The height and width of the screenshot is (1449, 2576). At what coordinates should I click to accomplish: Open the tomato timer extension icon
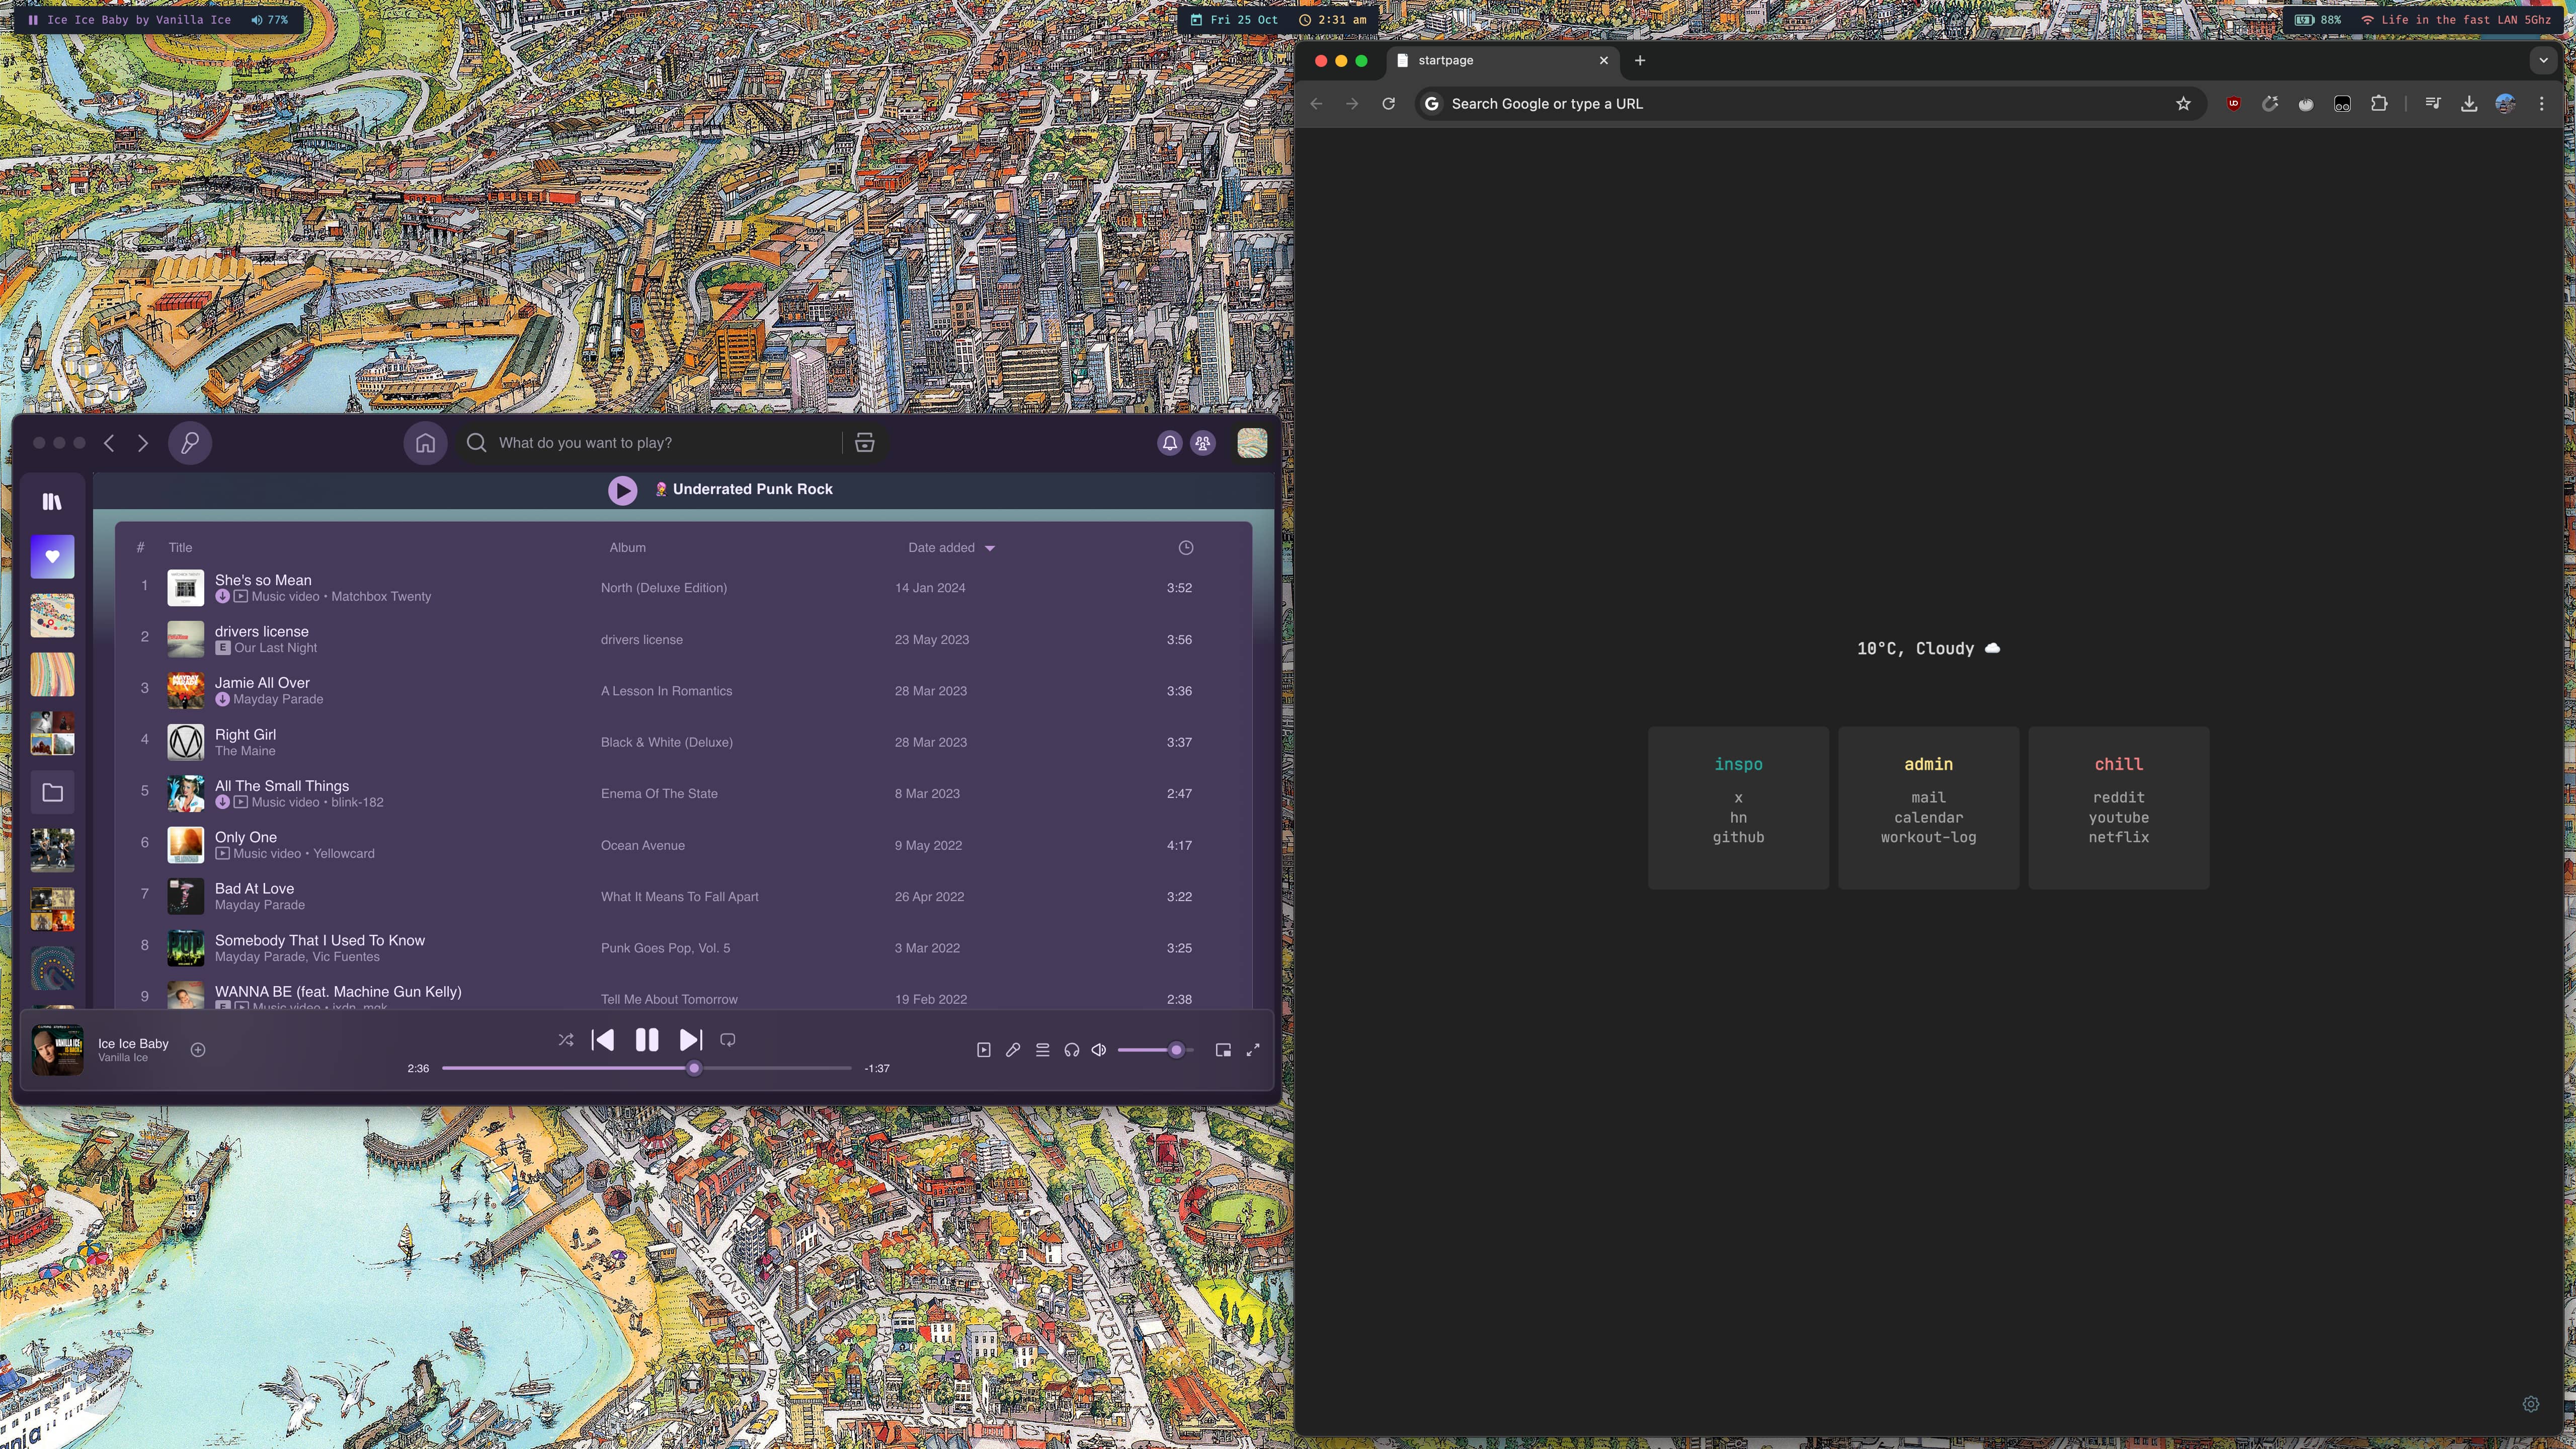2306,104
